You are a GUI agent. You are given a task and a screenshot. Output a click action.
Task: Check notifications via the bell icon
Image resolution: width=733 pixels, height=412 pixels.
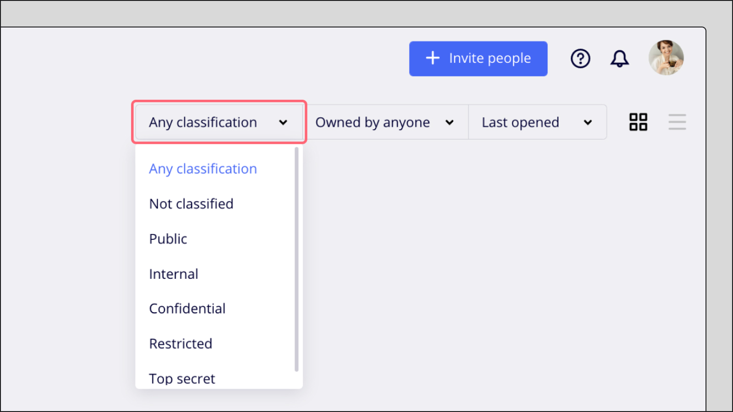tap(619, 58)
